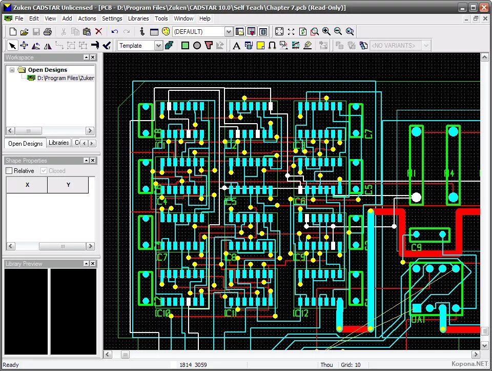Click the Print icon in toolbar
Screen dimensions: 492x371
(48, 31)
